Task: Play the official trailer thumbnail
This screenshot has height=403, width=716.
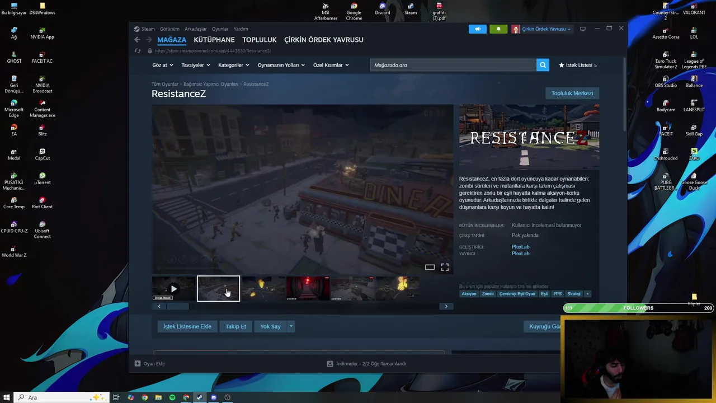Action: click(x=173, y=289)
